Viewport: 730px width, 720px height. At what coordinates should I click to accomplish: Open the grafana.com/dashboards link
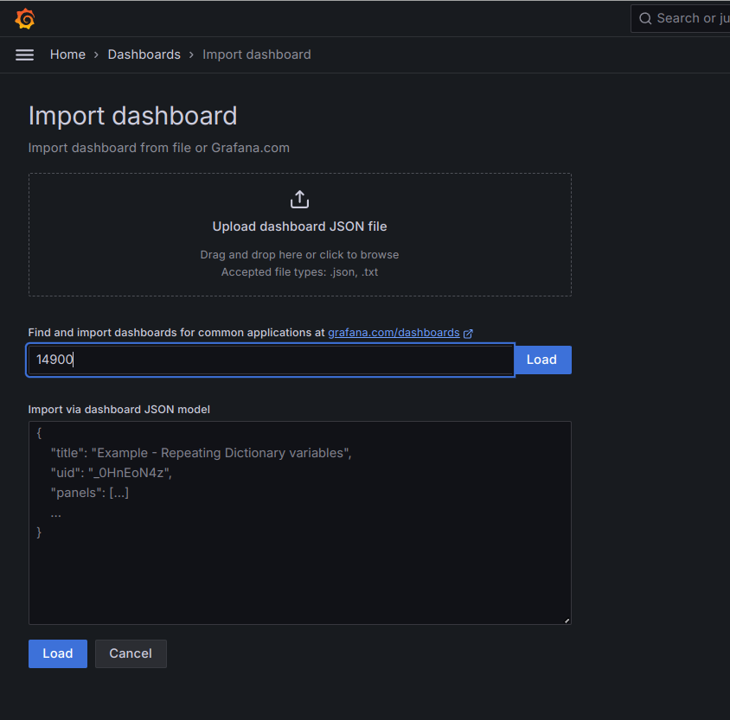(x=394, y=333)
